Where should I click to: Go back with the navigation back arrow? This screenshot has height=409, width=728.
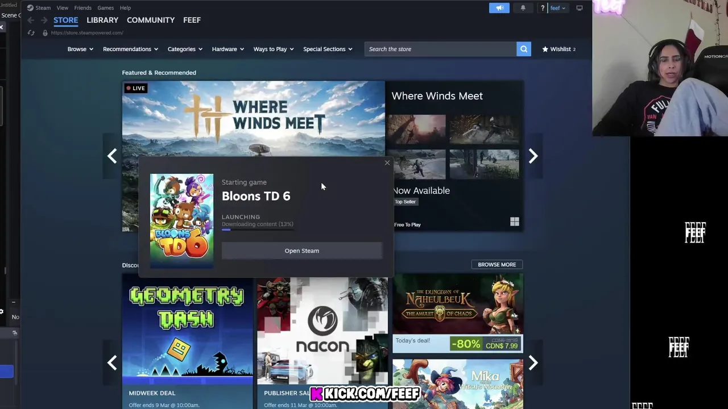tap(31, 20)
